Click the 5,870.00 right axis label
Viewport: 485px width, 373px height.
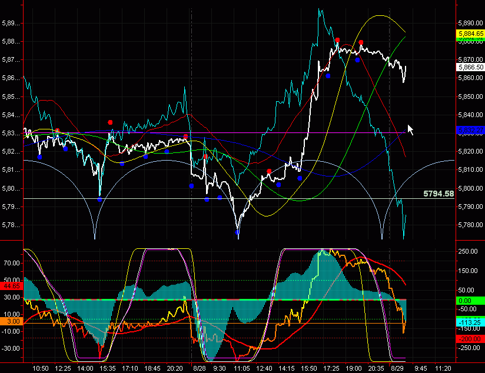(470, 59)
